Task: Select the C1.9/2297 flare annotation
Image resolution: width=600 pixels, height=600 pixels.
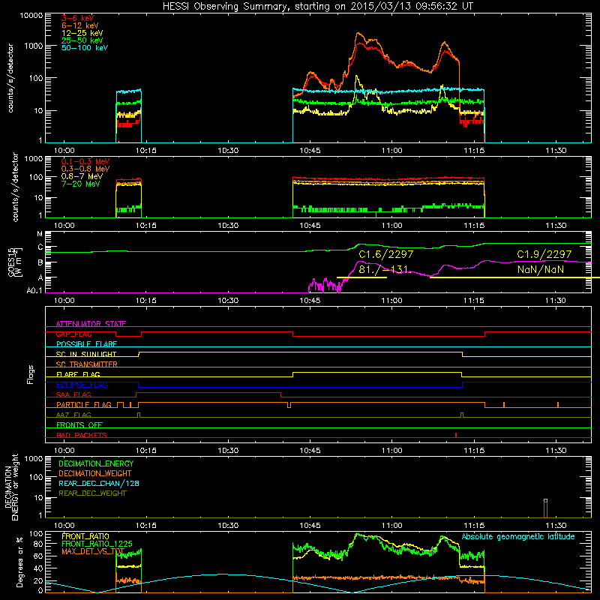Action: 544,254
